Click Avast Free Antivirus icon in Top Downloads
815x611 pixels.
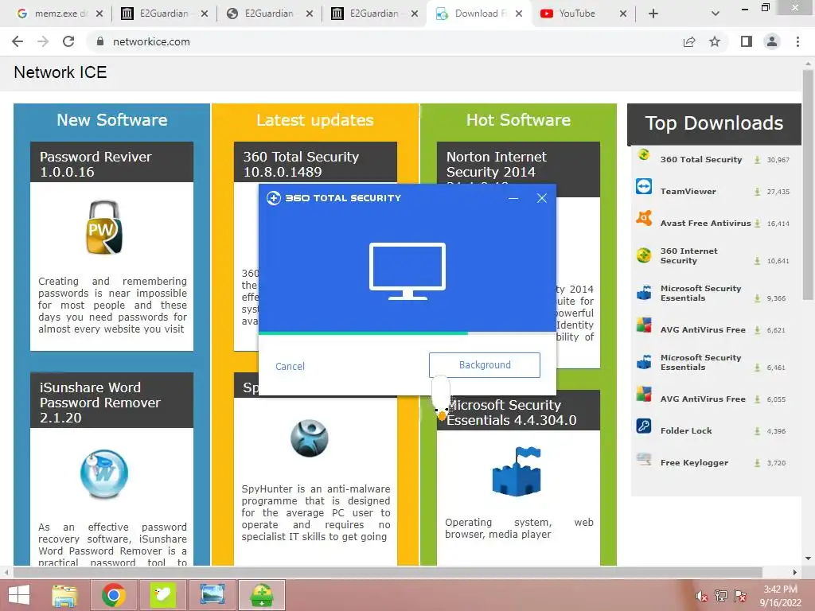[x=643, y=218]
